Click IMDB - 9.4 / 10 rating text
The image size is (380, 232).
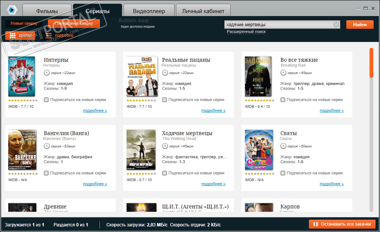tap(257, 106)
